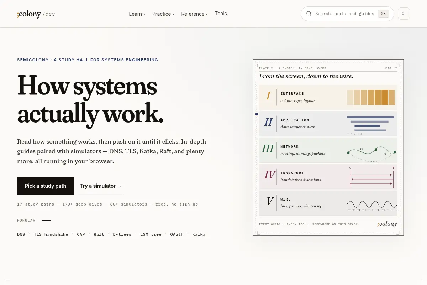Click the ;colony signature on the plate
This screenshot has height=285, width=427.
pos(387,224)
